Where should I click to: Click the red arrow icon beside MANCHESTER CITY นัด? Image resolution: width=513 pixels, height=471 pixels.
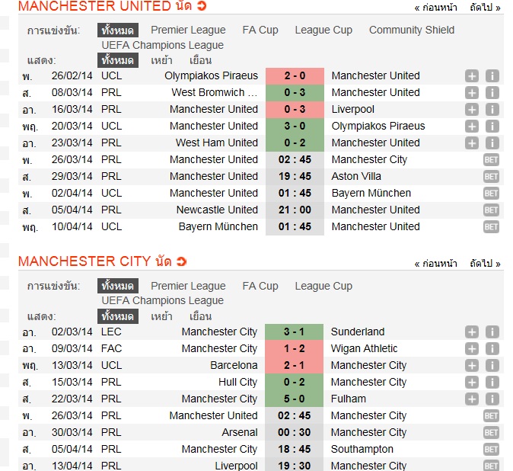click(181, 262)
